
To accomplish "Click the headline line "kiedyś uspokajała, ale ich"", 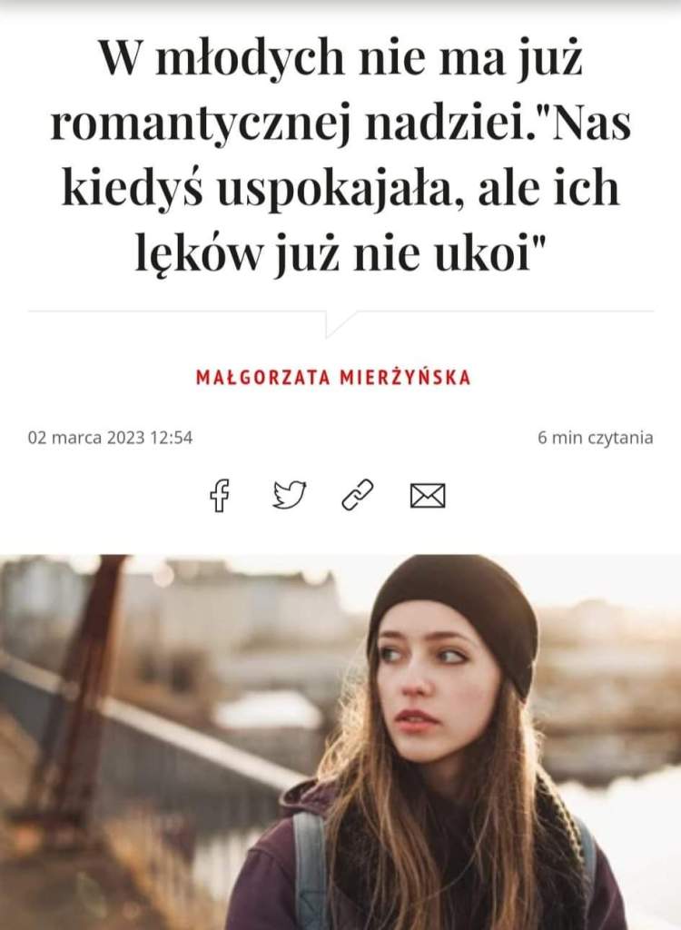I will coord(340,187).
